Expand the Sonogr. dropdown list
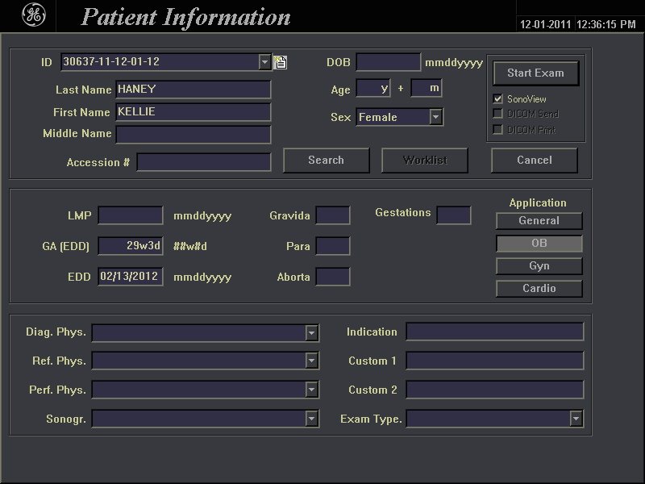The width and height of the screenshot is (645, 484). (x=312, y=419)
